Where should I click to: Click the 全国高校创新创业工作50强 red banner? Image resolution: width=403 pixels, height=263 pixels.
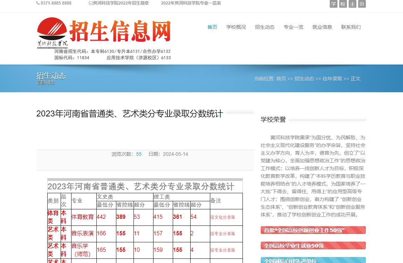(313, 230)
